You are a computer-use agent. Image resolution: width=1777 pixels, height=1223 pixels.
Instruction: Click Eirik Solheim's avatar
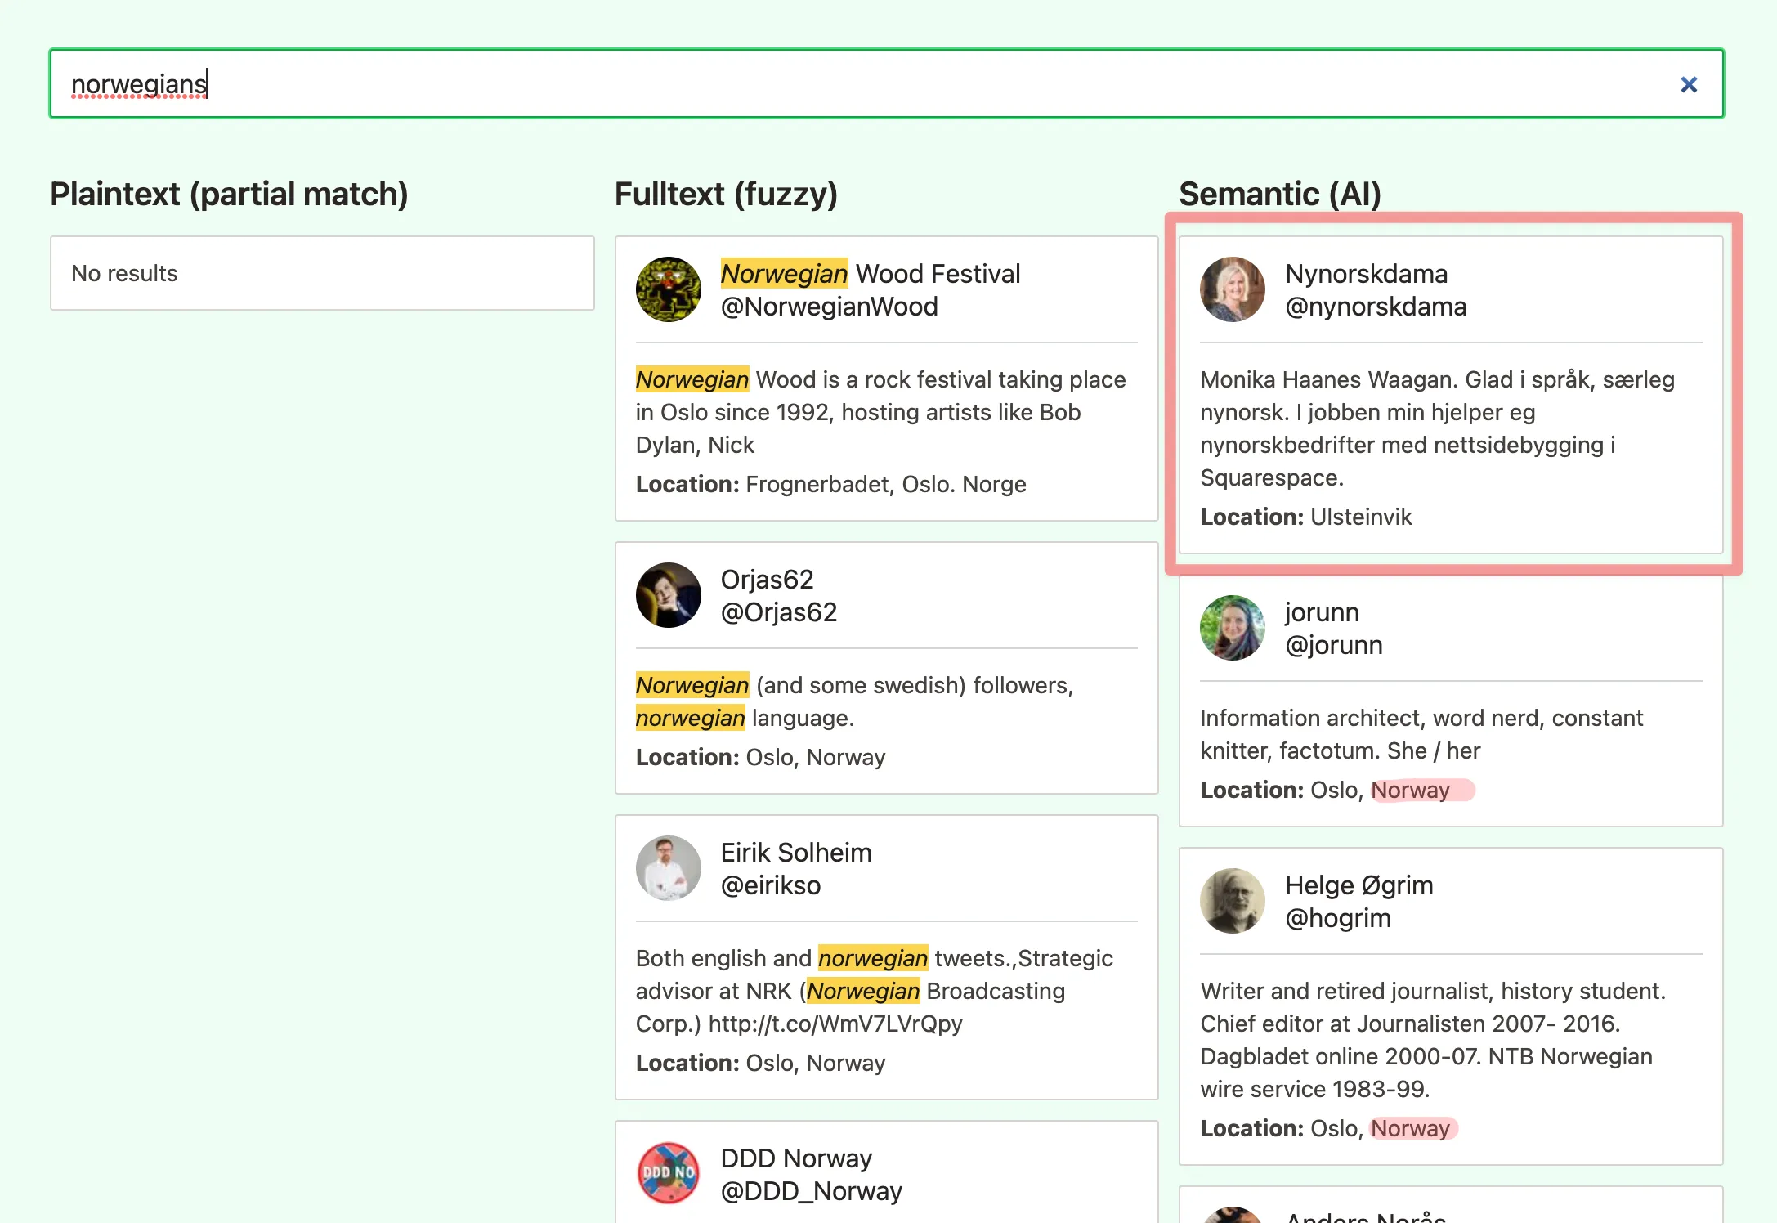668,867
